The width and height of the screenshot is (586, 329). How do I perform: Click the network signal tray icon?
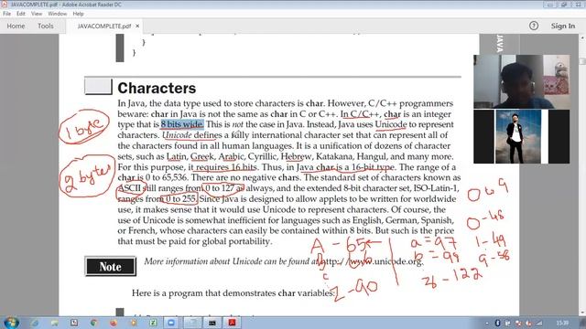[539, 323]
